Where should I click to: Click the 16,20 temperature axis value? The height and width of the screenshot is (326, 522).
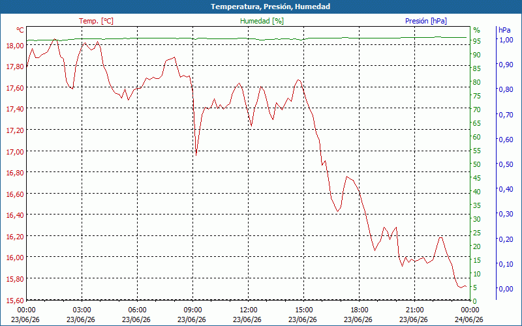coord(15,237)
